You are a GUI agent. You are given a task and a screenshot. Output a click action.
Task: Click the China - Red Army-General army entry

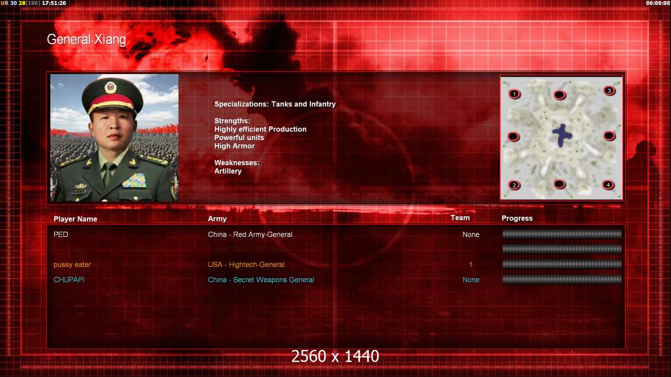[250, 234]
